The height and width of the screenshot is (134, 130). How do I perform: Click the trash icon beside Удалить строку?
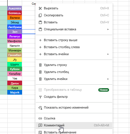click(x=40, y=65)
